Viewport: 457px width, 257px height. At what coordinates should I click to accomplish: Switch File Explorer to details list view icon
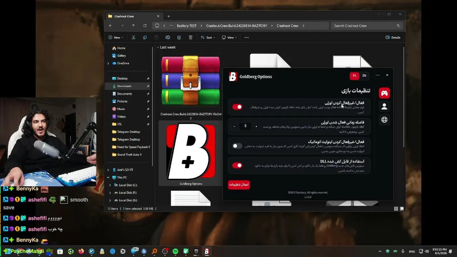tap(396, 209)
